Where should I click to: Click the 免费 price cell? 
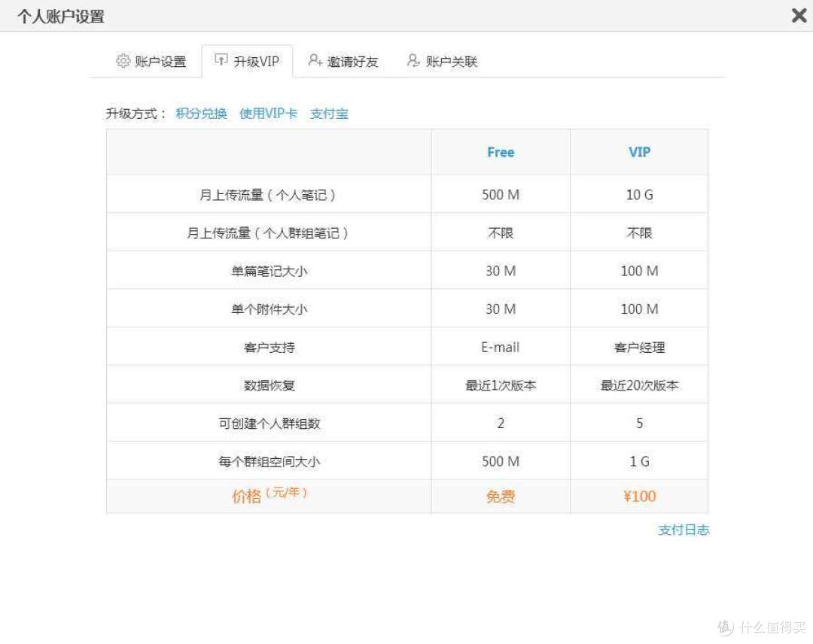click(x=501, y=497)
